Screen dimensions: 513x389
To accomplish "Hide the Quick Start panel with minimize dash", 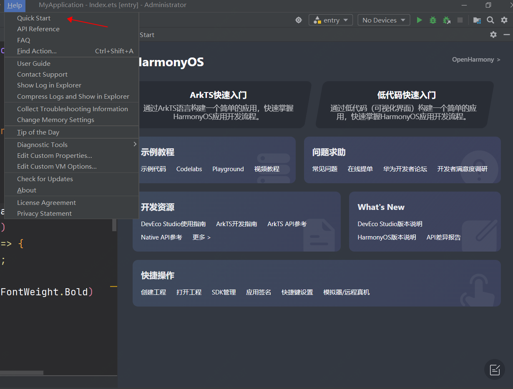I will (506, 35).
